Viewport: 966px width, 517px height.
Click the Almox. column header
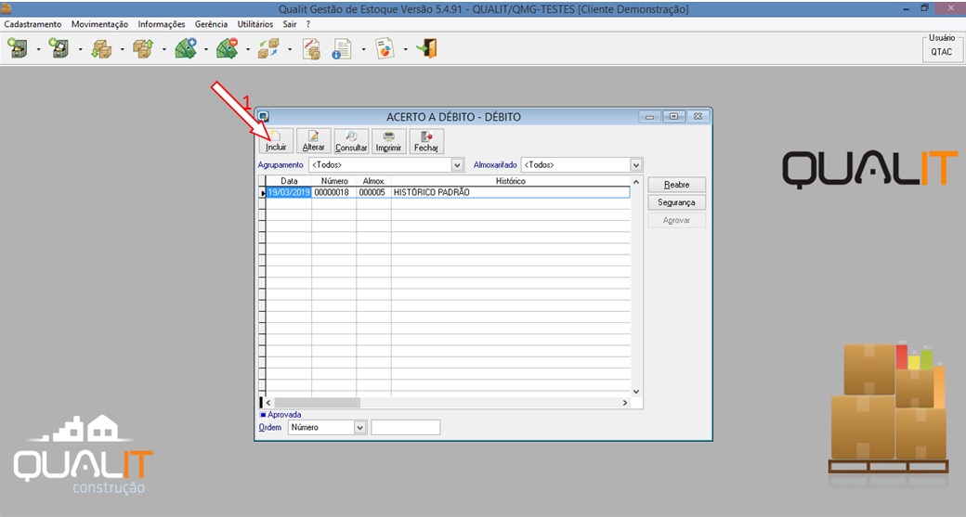point(374,181)
